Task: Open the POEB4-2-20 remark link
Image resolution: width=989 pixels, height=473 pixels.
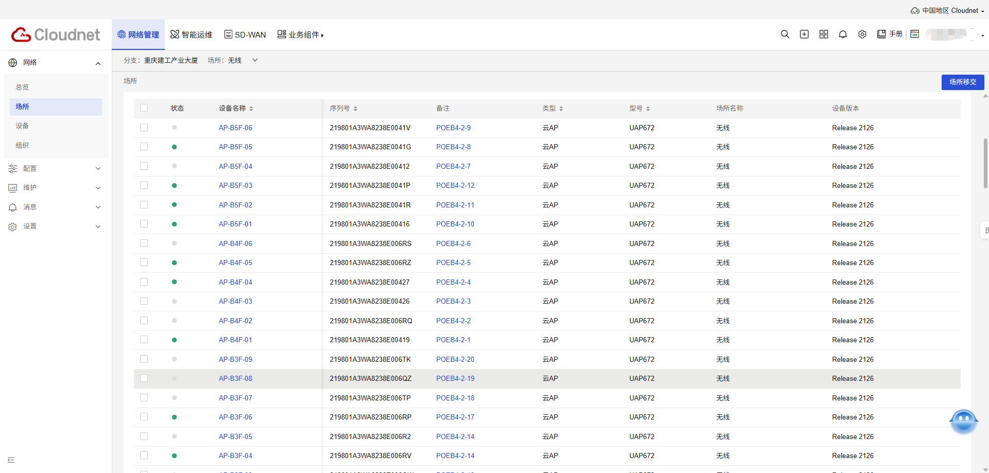Action: pyautogui.click(x=455, y=359)
